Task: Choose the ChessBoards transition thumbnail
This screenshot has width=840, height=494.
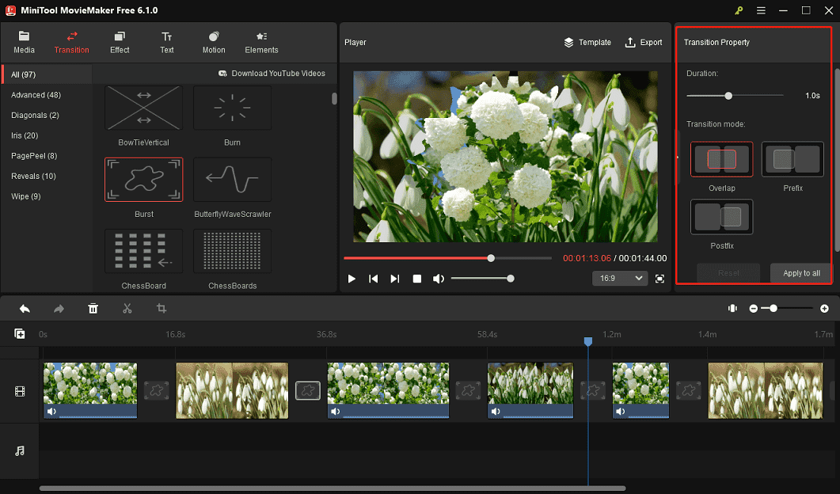Action: (x=233, y=251)
